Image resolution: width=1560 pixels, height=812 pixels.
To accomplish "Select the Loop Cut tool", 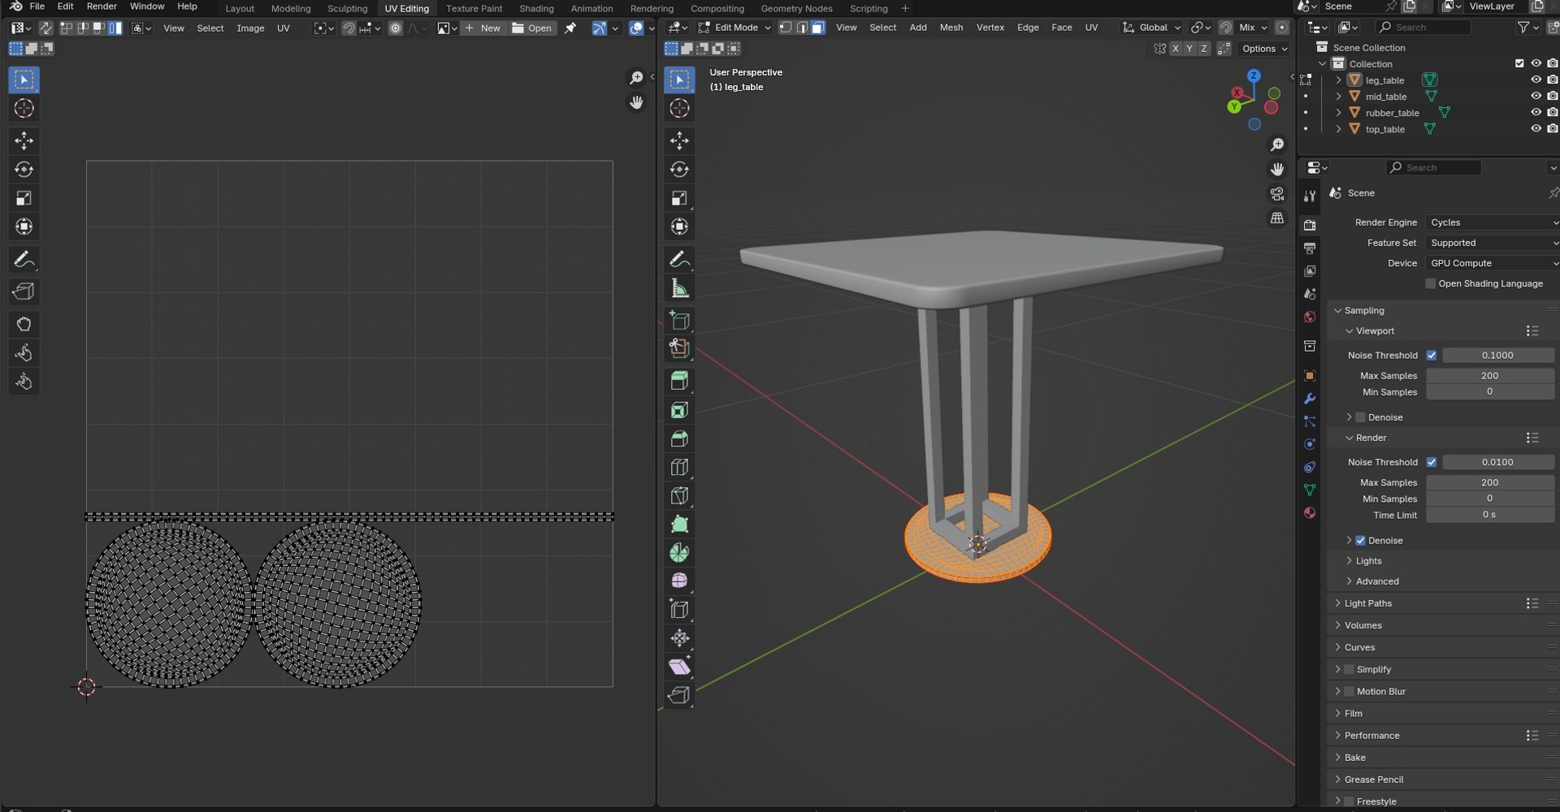I will [x=679, y=468].
